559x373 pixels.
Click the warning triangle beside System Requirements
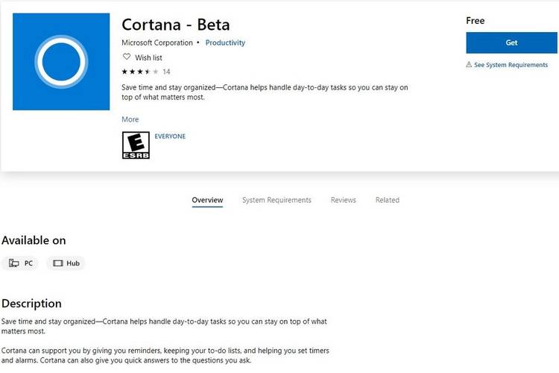click(469, 65)
